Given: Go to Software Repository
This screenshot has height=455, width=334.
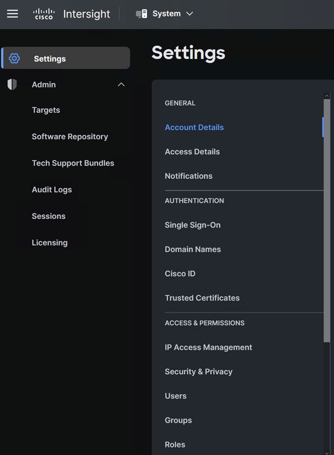Looking at the screenshot, I should 70,137.
